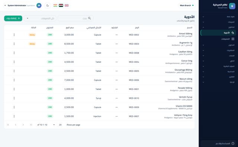Click the Injection form cell for Voltaren
This screenshot has height=147, width=238.
97,116
